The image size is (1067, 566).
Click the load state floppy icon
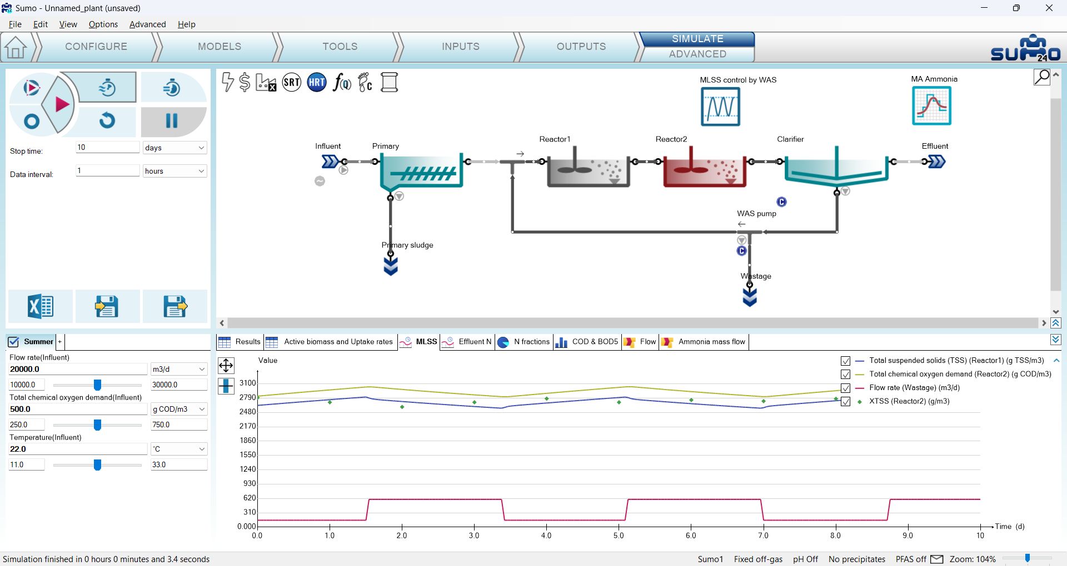click(x=107, y=306)
